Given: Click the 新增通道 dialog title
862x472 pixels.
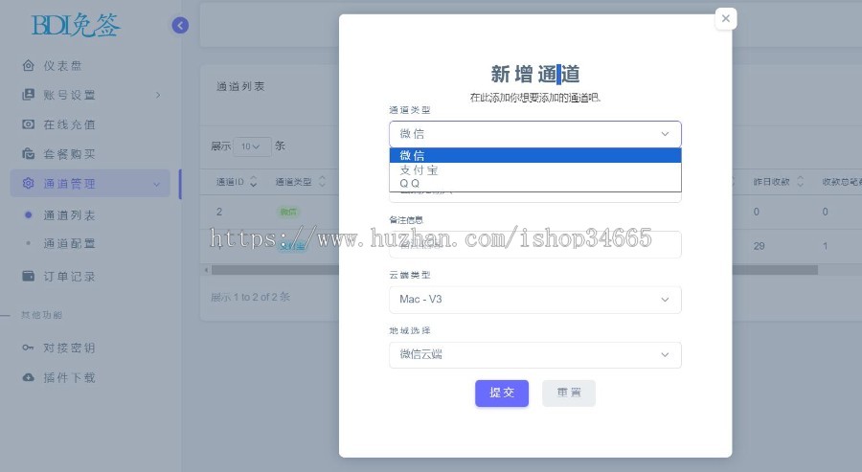Looking at the screenshot, I should coord(535,74).
